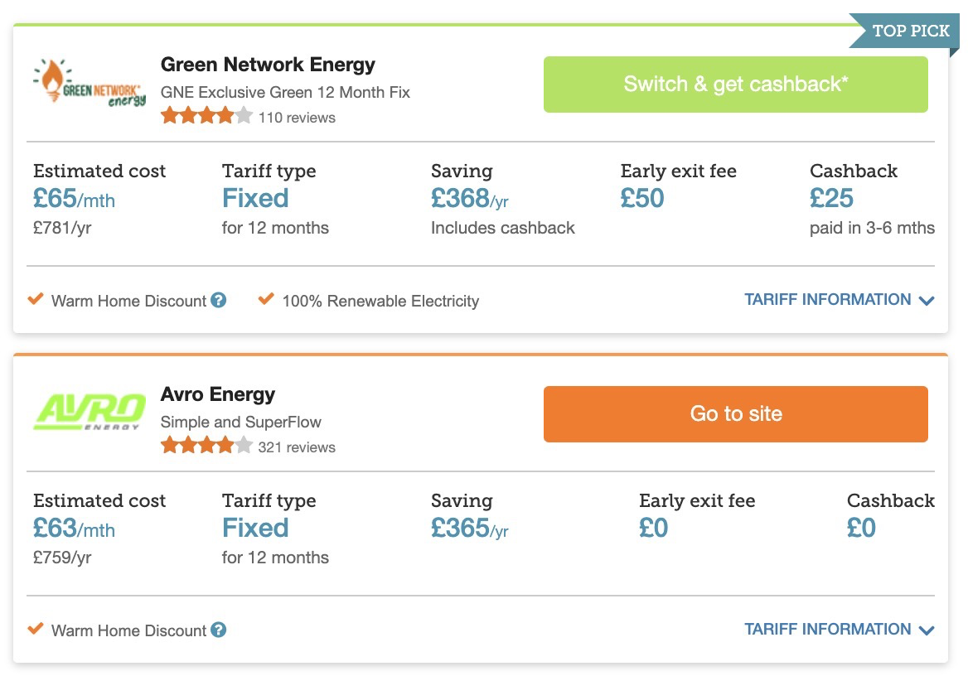The width and height of the screenshot is (968, 676).
Task: Click the Avro Energy logo
Action: coord(89,412)
